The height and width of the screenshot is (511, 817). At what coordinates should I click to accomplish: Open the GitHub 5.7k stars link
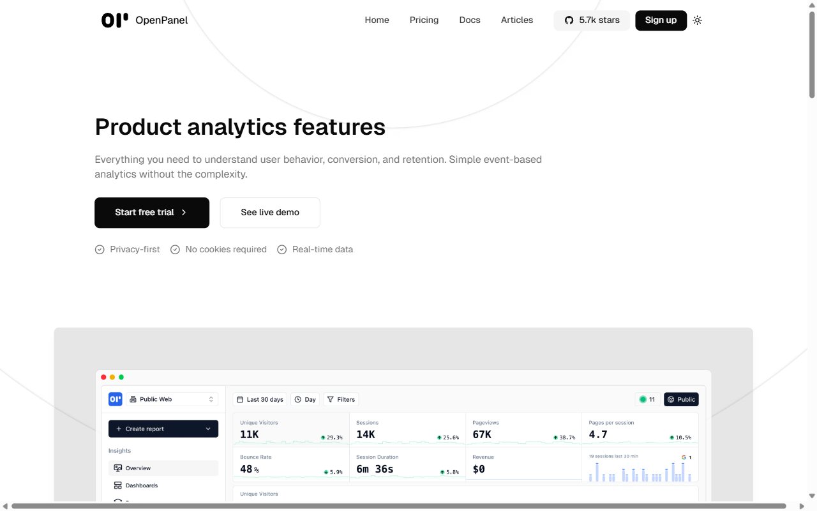[592, 20]
